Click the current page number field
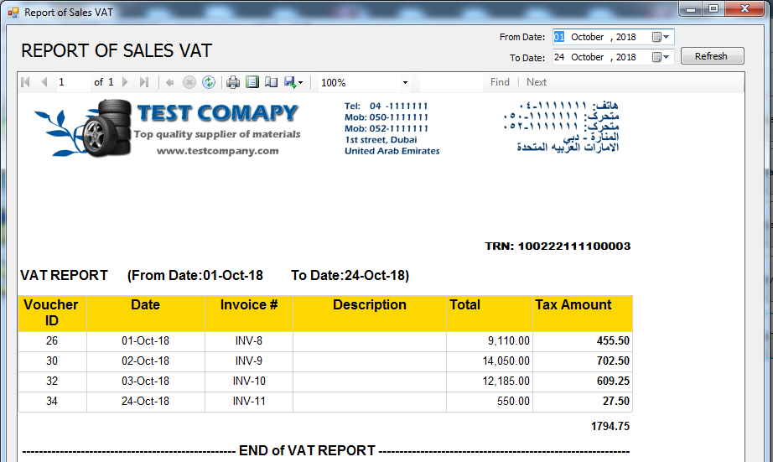 pyautogui.click(x=72, y=82)
